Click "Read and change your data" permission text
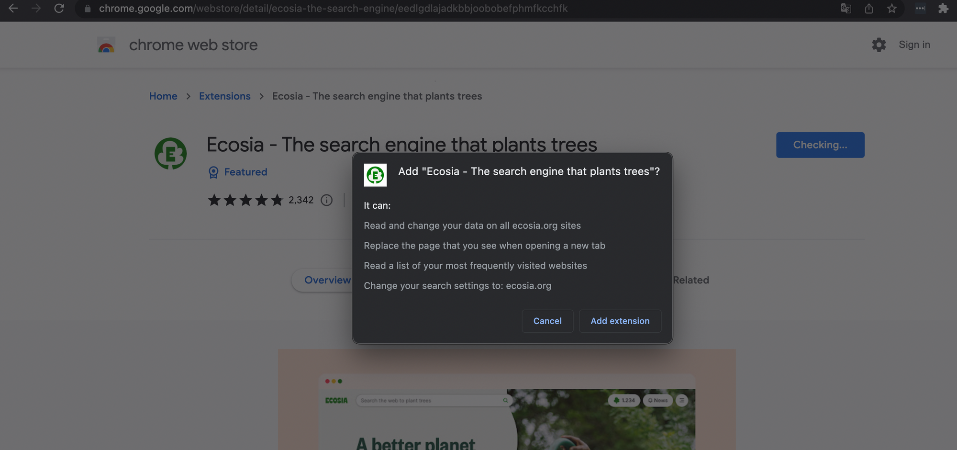 [472, 225]
